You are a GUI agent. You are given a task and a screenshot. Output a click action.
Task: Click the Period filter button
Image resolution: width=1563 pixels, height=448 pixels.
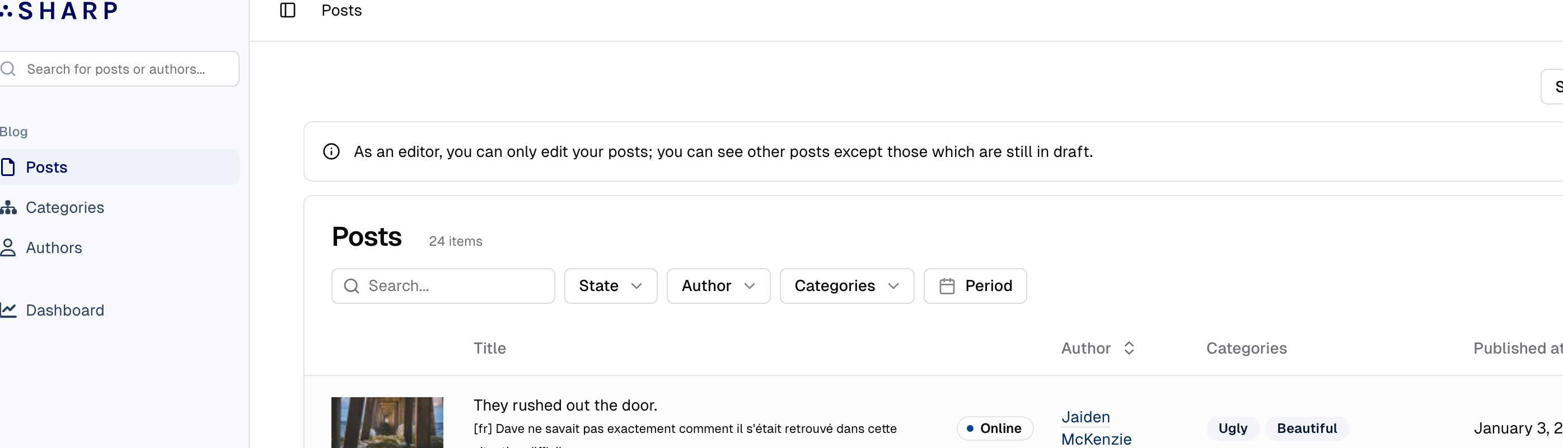click(975, 286)
